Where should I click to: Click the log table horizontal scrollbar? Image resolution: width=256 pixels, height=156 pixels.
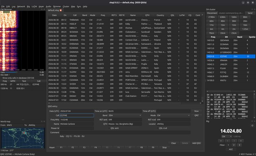124,103
